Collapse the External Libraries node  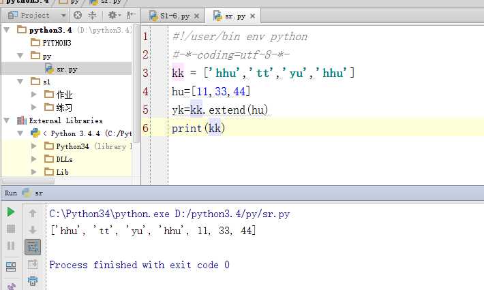tap(7, 120)
